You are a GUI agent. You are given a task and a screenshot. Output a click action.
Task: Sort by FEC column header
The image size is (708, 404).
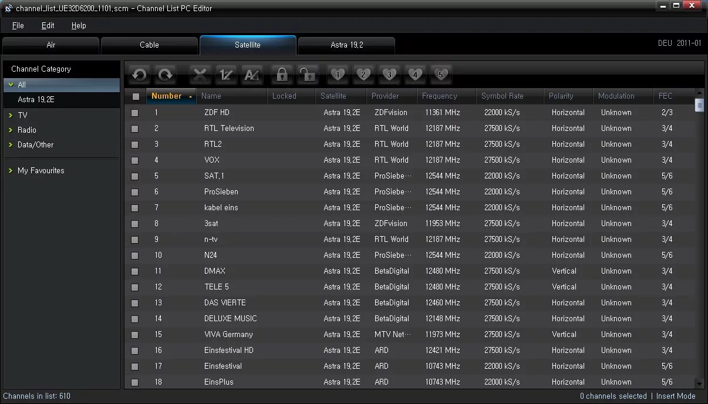[x=673, y=96]
